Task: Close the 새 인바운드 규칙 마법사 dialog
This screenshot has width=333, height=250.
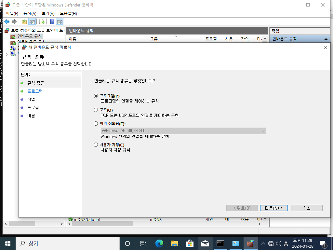Action: pos(325,47)
